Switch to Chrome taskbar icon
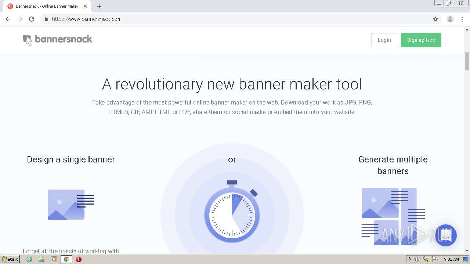The image size is (470, 264). tap(66, 259)
